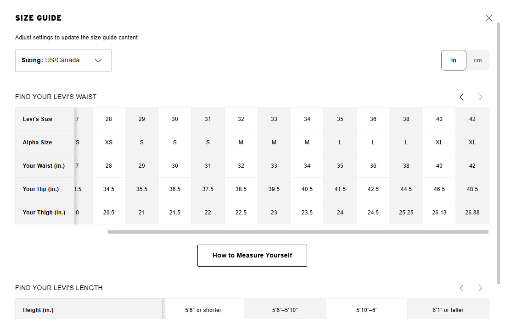
Task: Select Levi's Size 42 cell
Action: click(x=472, y=119)
